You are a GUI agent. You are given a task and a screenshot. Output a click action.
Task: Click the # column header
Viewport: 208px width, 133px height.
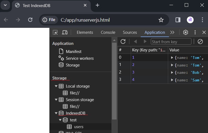(124, 50)
